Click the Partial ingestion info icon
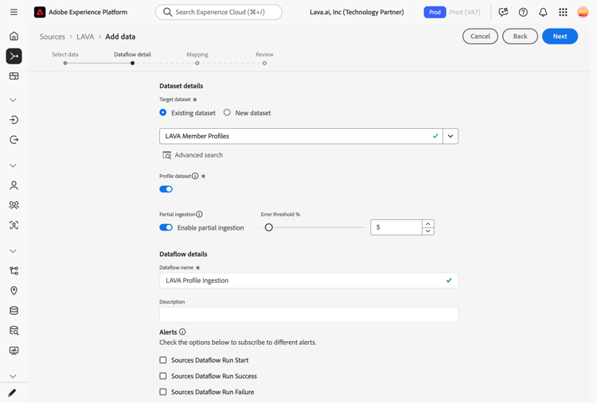597x403 pixels. coord(199,214)
